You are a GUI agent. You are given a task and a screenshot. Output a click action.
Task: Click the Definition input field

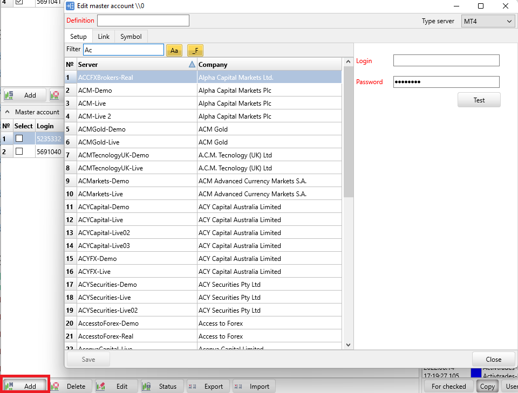pyautogui.click(x=143, y=20)
